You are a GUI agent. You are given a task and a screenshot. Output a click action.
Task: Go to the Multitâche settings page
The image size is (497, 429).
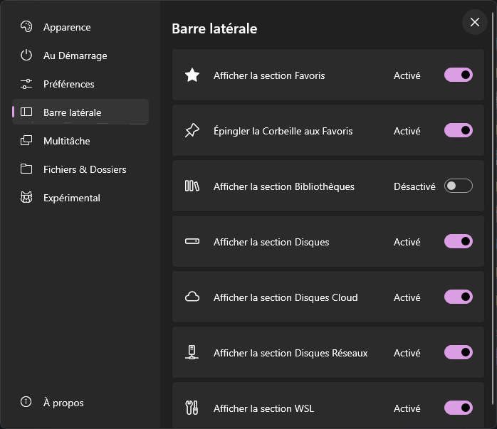point(80,141)
